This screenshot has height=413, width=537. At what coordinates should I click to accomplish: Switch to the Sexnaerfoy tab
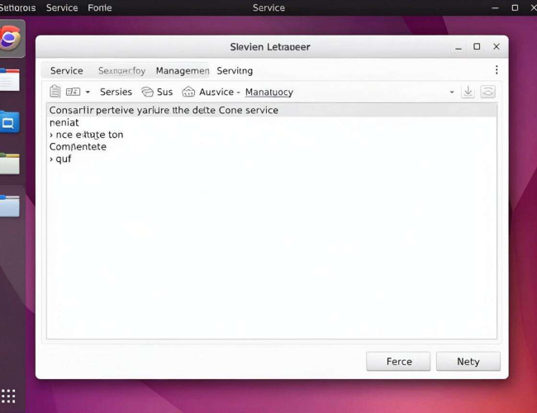click(121, 71)
